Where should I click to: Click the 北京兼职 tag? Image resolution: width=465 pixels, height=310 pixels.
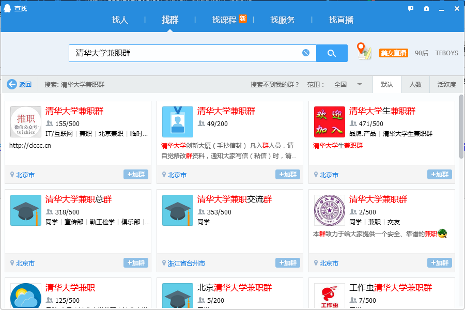111,134
